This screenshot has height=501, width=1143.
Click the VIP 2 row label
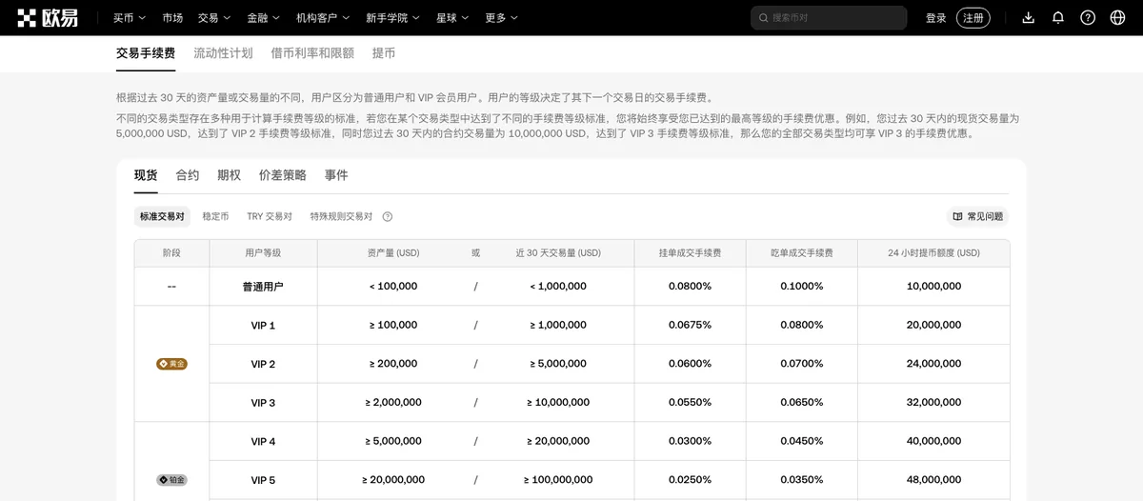pos(263,364)
